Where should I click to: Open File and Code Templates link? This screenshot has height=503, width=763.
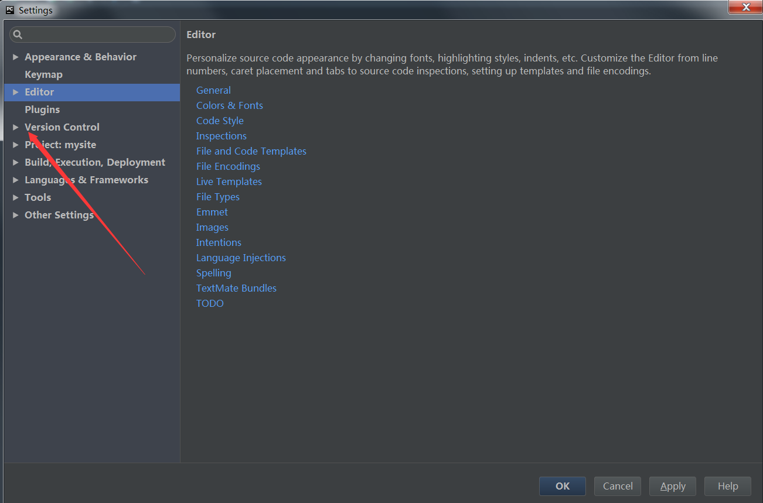coord(251,151)
